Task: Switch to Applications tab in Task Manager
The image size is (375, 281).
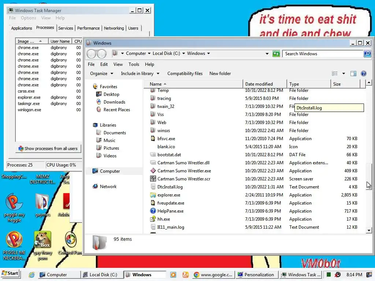Action: tap(22, 28)
